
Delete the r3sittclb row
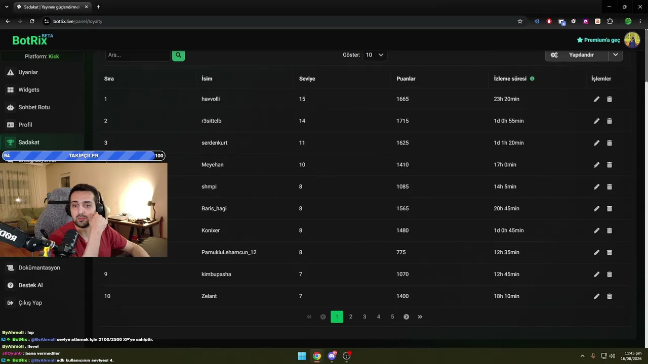(610, 121)
